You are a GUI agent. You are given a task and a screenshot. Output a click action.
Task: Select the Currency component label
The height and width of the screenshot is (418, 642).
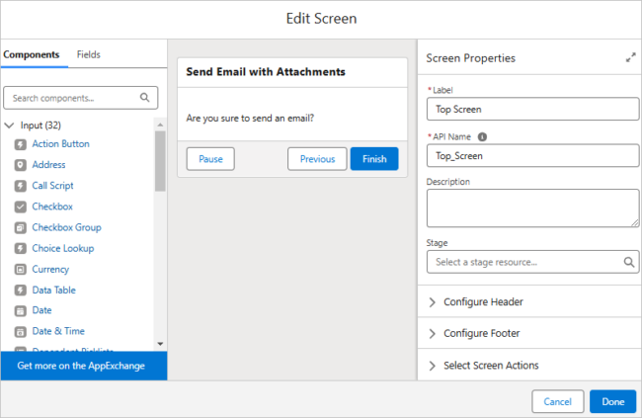tap(50, 269)
